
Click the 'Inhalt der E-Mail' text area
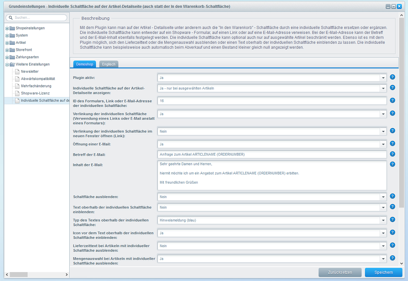coord(272,175)
